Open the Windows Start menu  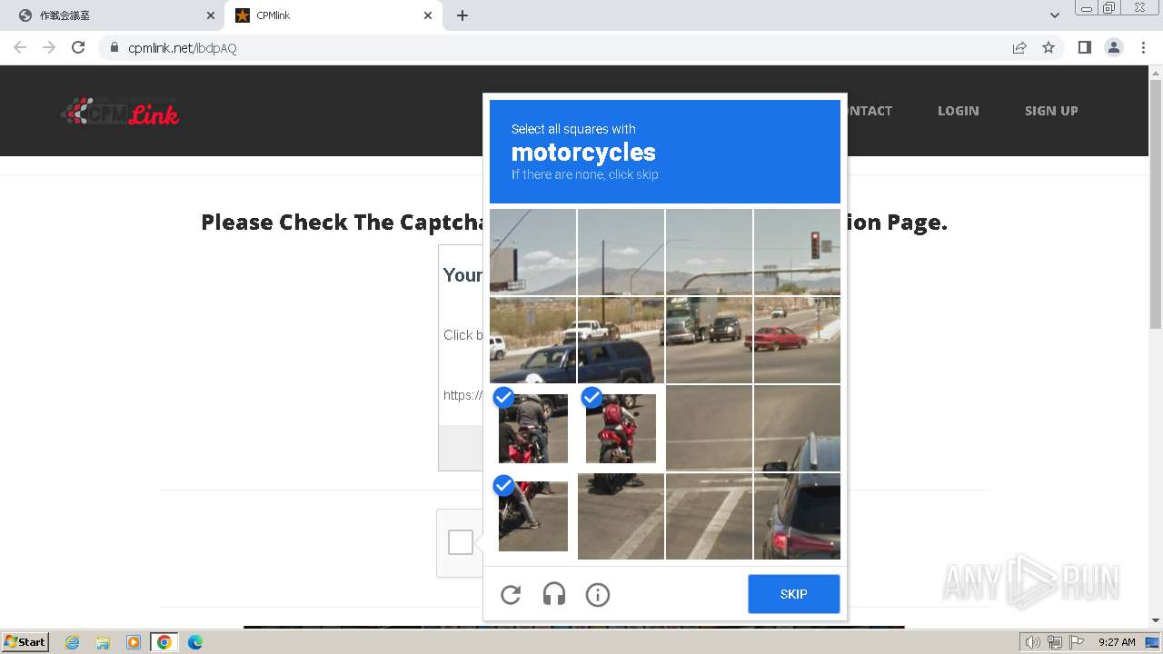[25, 642]
